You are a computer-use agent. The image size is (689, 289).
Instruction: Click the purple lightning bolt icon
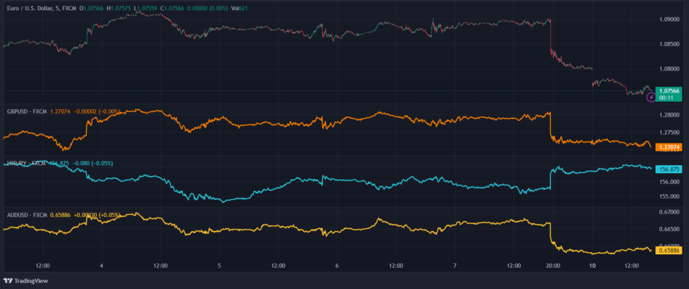pyautogui.click(x=651, y=98)
